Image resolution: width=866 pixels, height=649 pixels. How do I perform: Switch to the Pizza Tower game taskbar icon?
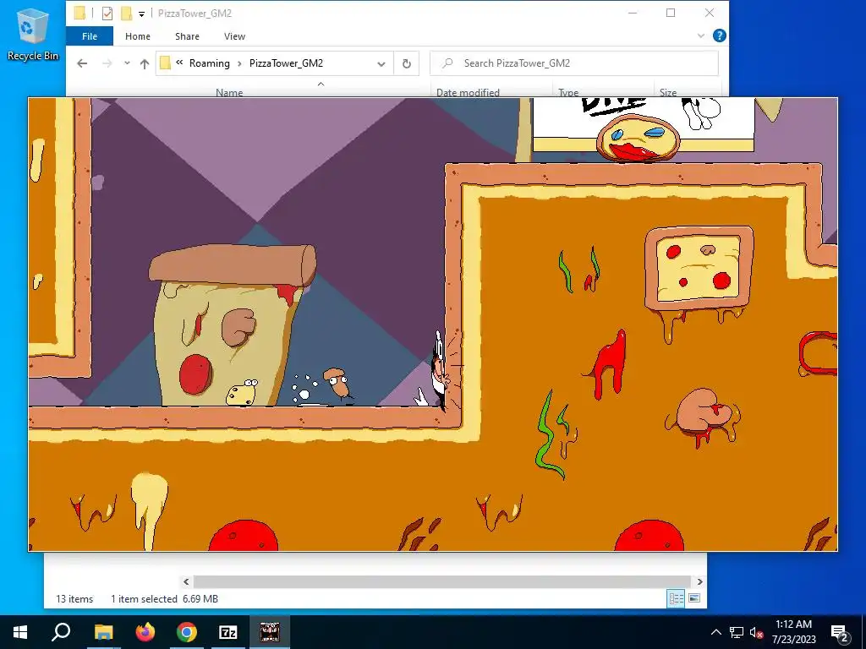click(270, 632)
